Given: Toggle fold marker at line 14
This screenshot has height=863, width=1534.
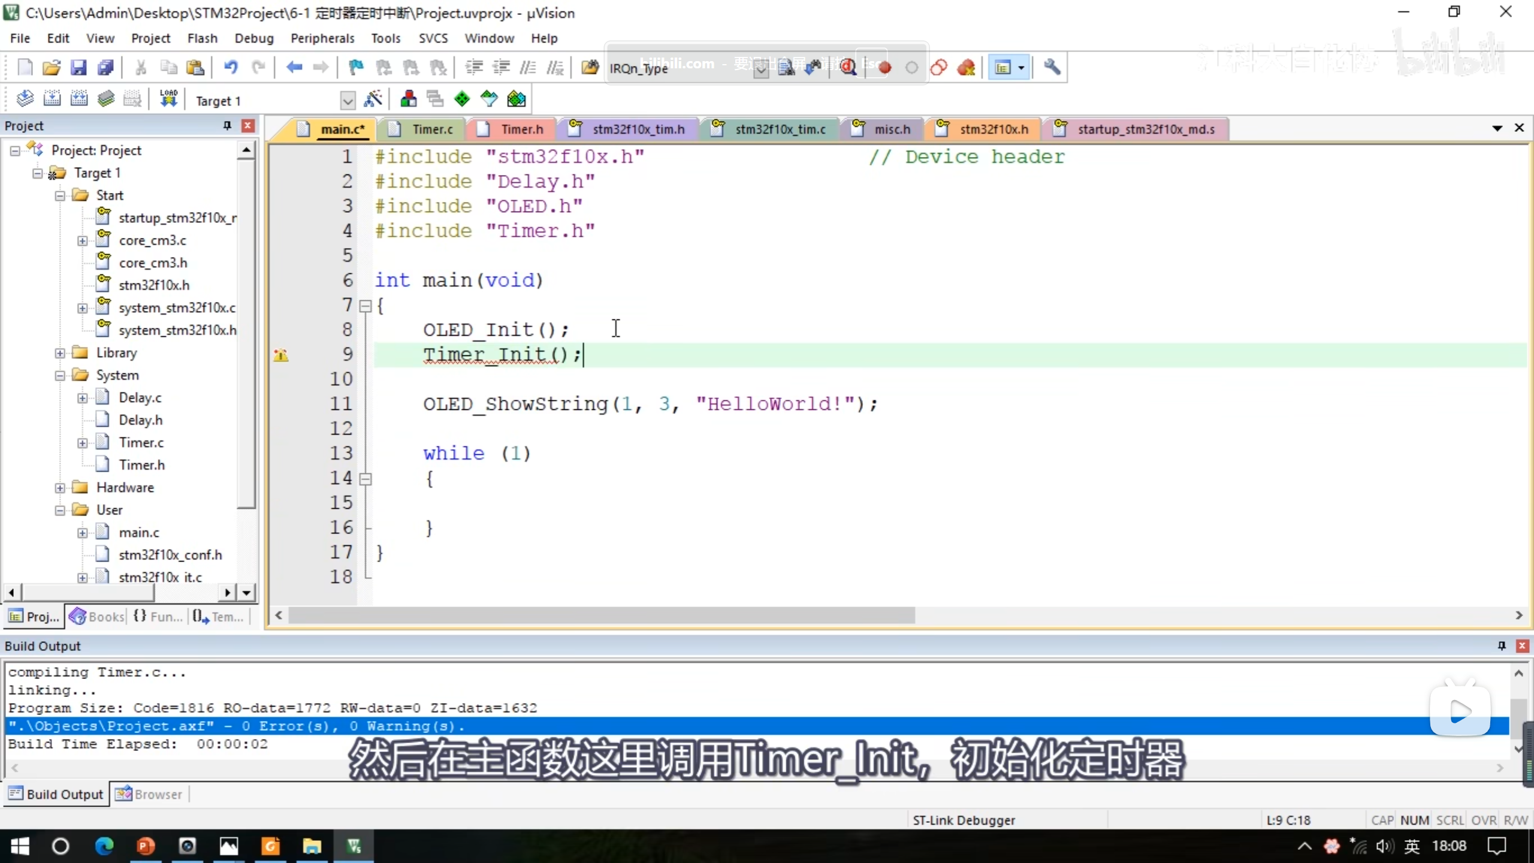Looking at the screenshot, I should [x=365, y=479].
